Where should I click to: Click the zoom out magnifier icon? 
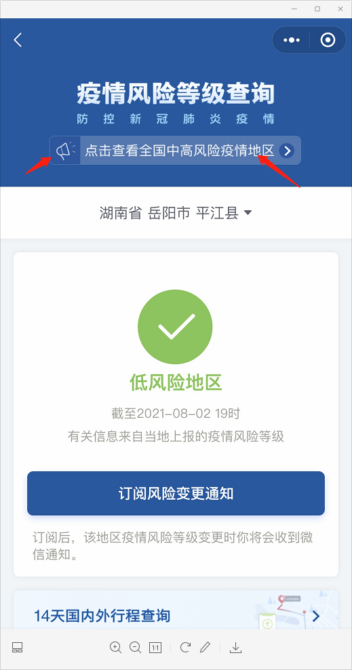coord(135,648)
